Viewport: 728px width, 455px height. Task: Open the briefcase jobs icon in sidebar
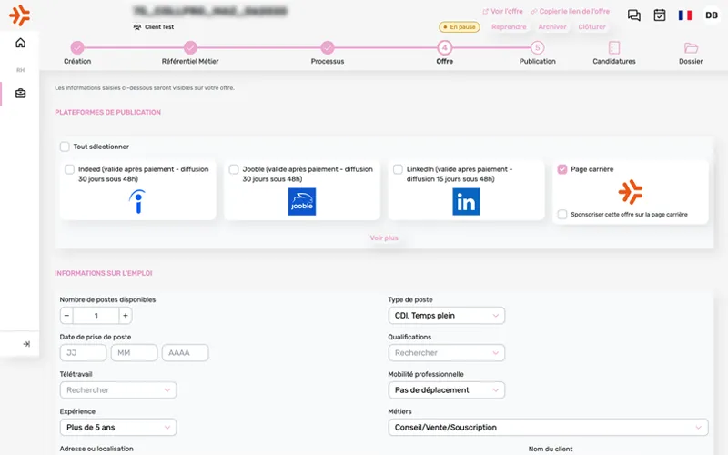(x=20, y=93)
